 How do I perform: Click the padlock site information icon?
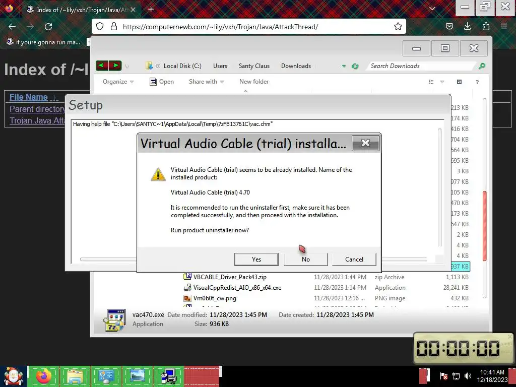coord(114,27)
